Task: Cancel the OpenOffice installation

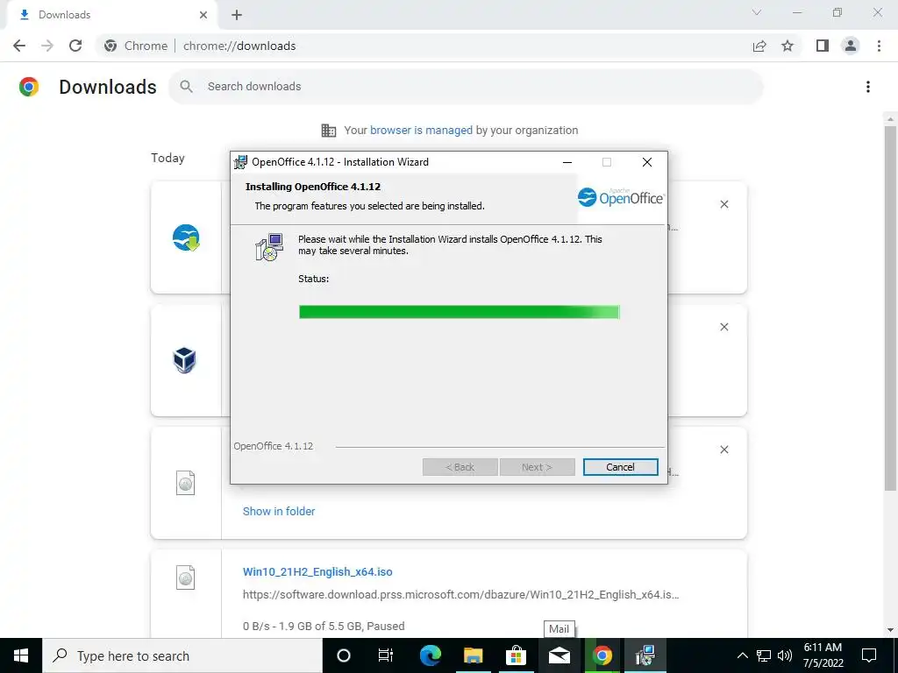Action: (x=620, y=467)
